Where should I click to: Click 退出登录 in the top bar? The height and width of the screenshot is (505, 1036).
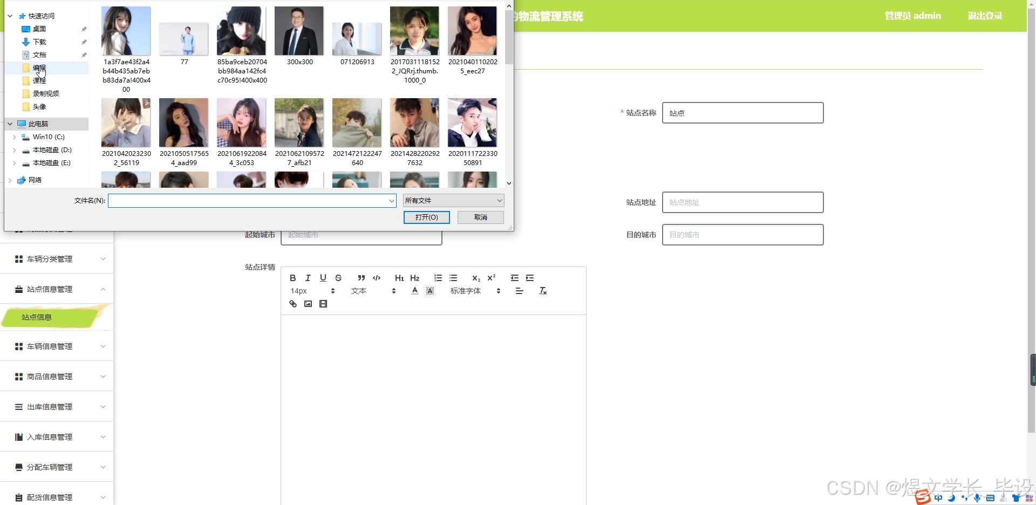point(985,16)
